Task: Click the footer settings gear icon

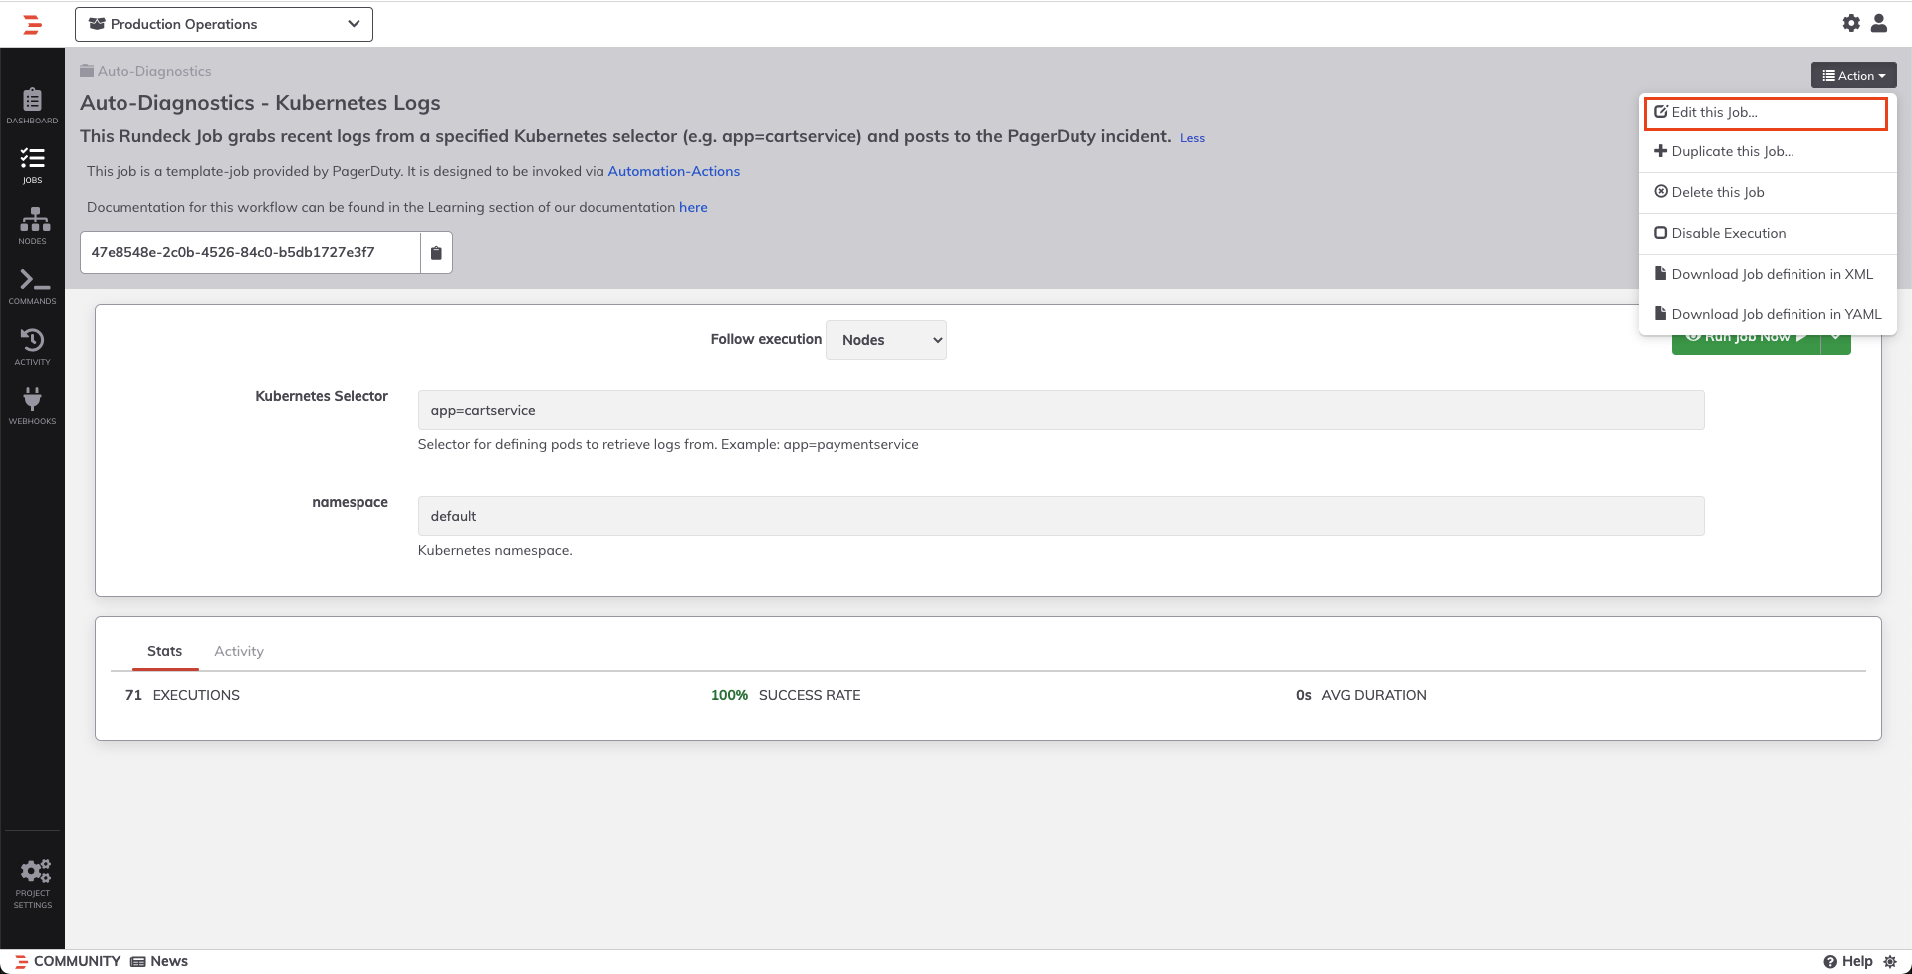Action: (x=1890, y=961)
